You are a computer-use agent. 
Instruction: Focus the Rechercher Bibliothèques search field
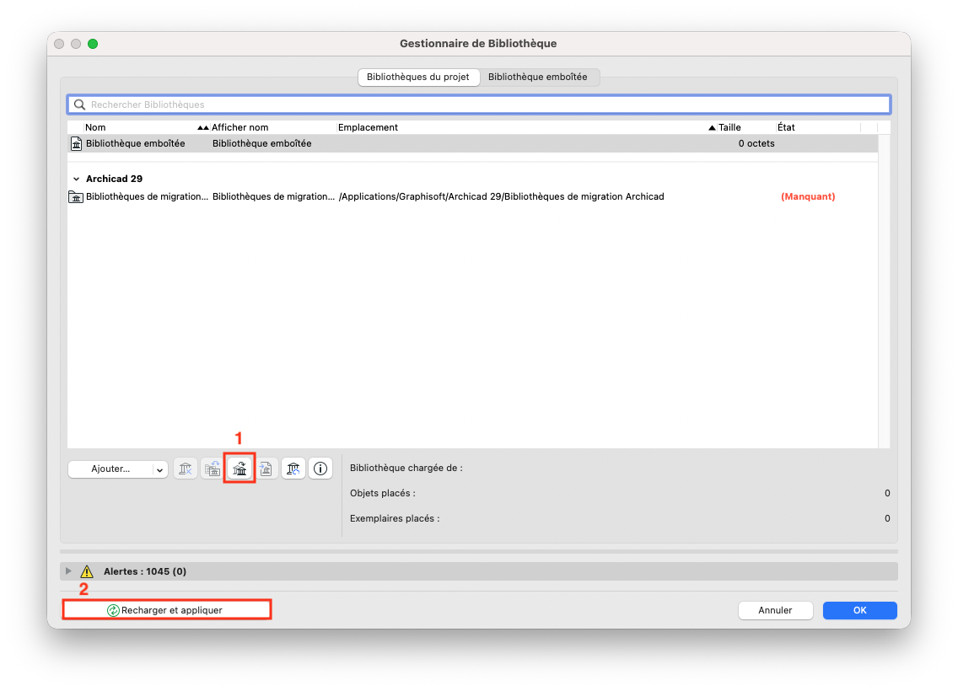479,104
